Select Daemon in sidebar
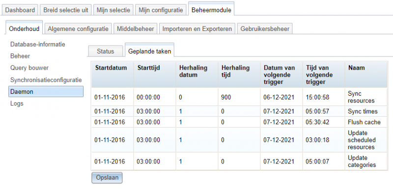Image resolution: width=393 pixels, height=189 pixels. [x=46, y=92]
